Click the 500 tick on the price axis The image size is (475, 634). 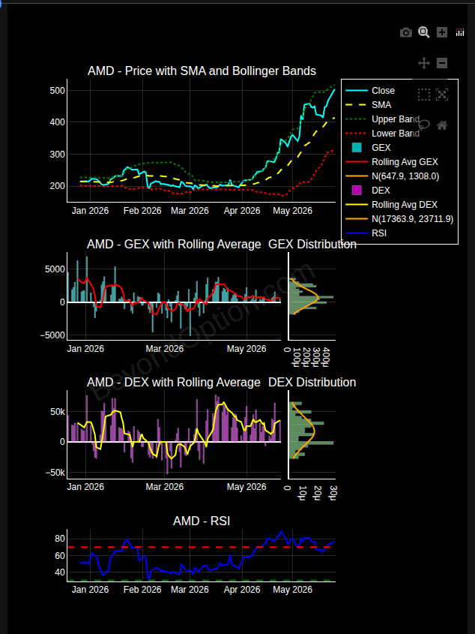tap(58, 91)
